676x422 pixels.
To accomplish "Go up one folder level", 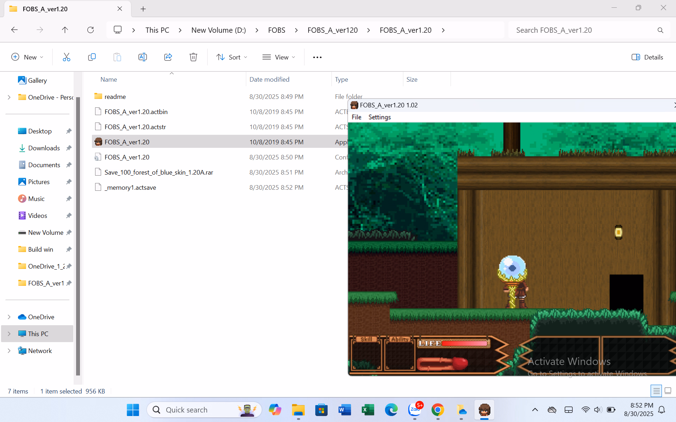I will click(65, 30).
